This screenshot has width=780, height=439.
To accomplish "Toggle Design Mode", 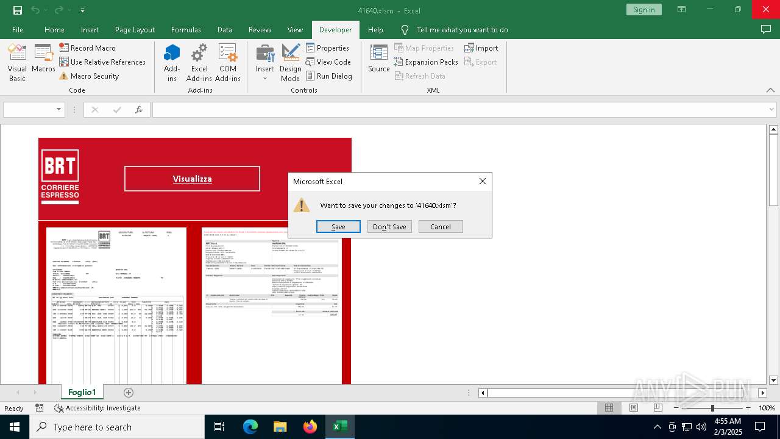I will coord(290,63).
